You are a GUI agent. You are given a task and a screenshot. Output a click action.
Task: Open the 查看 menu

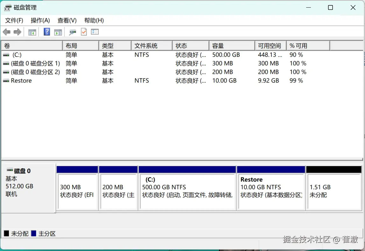point(67,20)
